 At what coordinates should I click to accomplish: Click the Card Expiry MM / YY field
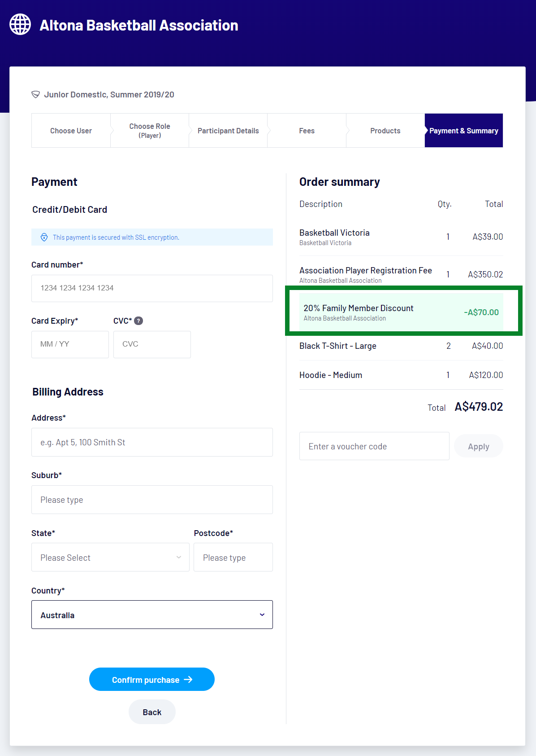click(70, 344)
